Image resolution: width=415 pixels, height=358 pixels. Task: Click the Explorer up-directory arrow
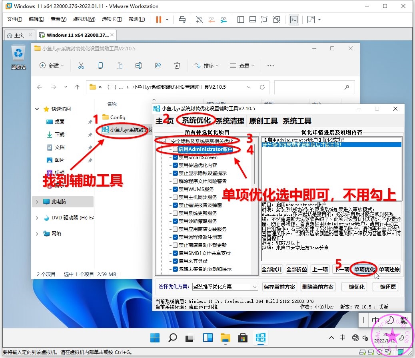(x=77, y=87)
